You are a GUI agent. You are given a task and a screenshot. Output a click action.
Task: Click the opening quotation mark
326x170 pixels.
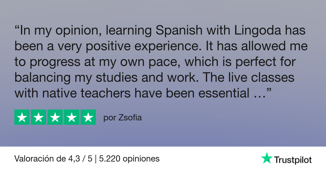17,28
